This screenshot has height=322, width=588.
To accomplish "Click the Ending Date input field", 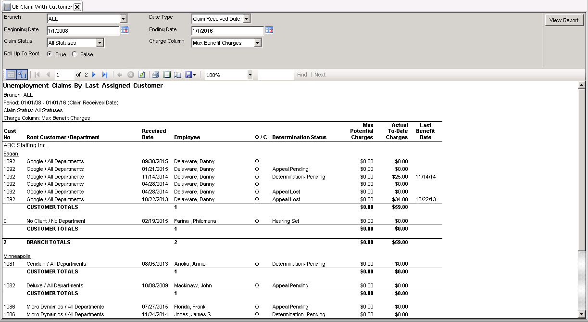I will pyautogui.click(x=227, y=31).
